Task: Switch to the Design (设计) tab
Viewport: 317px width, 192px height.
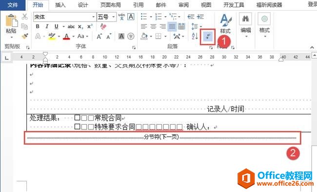Action: click(83, 5)
